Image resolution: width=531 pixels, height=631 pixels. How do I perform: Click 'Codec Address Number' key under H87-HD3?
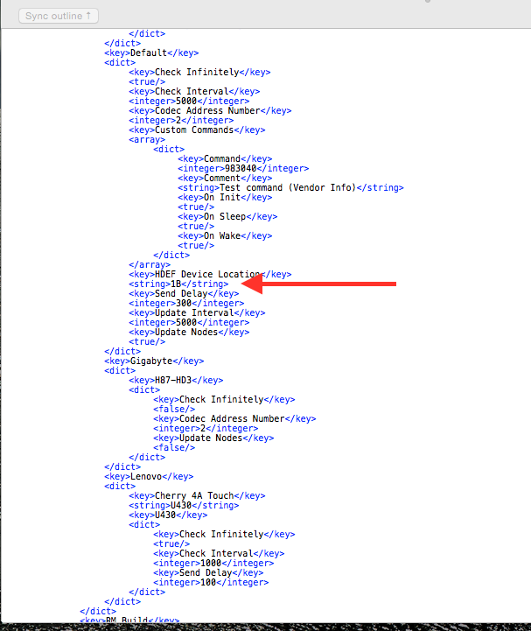[234, 419]
